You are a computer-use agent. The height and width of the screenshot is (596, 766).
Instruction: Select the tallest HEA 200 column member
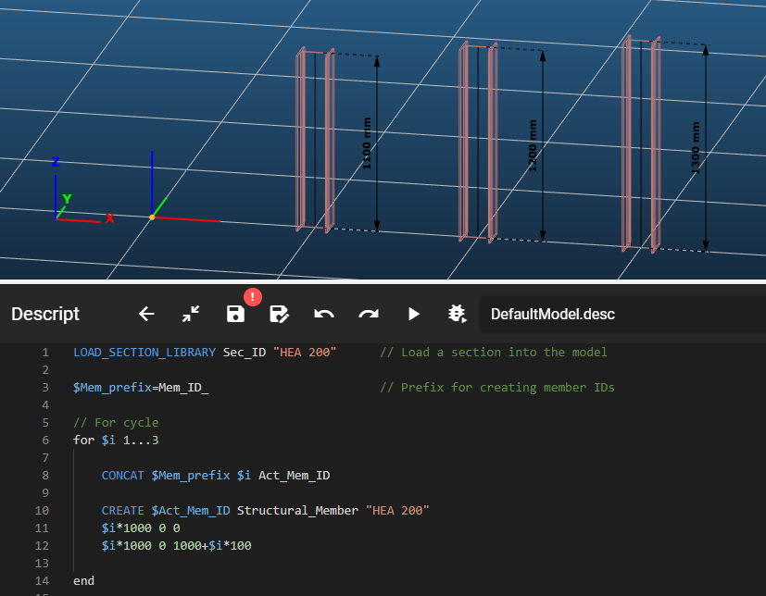click(641, 144)
